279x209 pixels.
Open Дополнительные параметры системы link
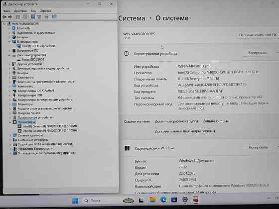point(185,131)
